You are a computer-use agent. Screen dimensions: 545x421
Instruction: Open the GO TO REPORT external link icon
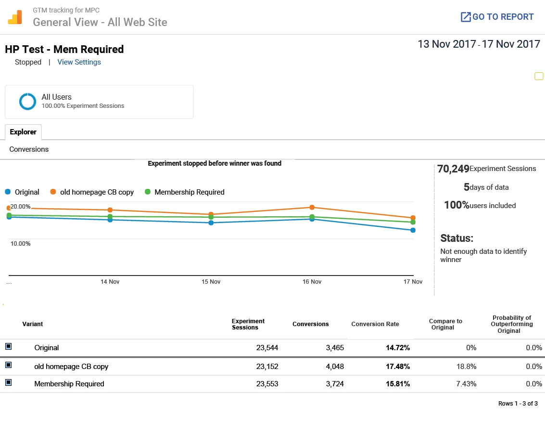click(466, 17)
